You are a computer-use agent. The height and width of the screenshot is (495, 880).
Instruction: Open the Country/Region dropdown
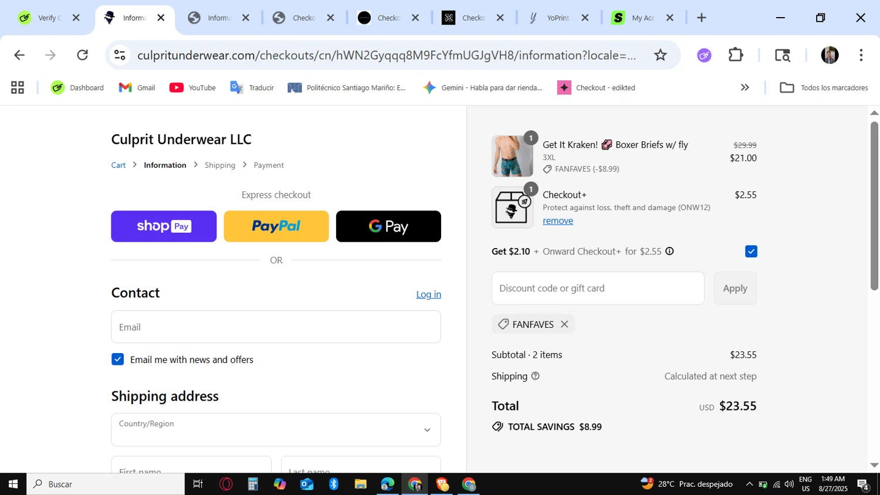coord(276,430)
